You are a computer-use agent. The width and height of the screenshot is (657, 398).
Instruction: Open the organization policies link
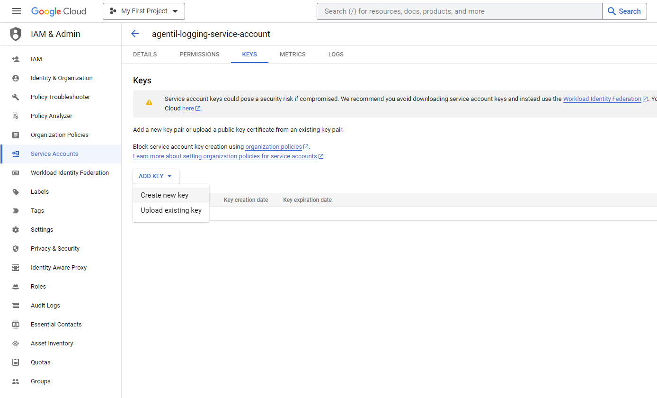tap(274, 147)
